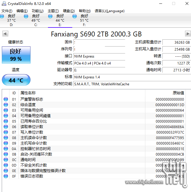Select disk E: tab showing 44 °C
191x192 pixels.
[x=60, y=20]
